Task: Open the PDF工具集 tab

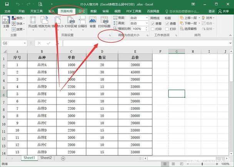Action: coord(134,11)
